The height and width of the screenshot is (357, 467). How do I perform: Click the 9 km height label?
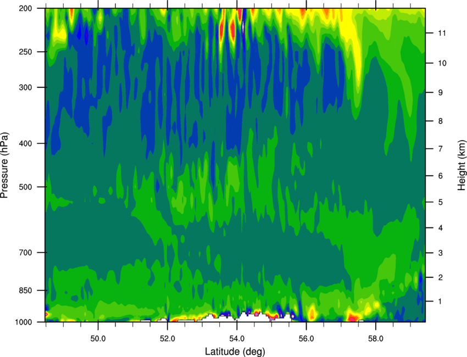point(440,93)
